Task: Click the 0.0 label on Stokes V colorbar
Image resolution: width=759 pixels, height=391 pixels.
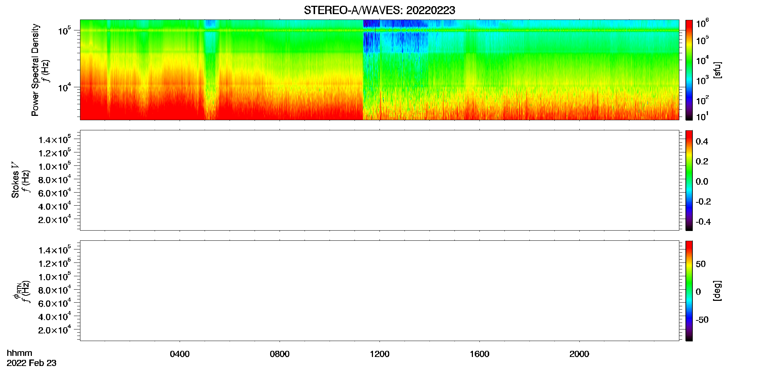Action: coord(702,182)
